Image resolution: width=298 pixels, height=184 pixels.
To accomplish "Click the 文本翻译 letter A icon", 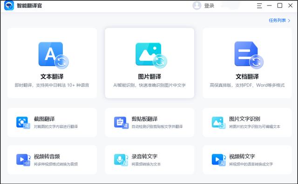I will pos(54,55).
